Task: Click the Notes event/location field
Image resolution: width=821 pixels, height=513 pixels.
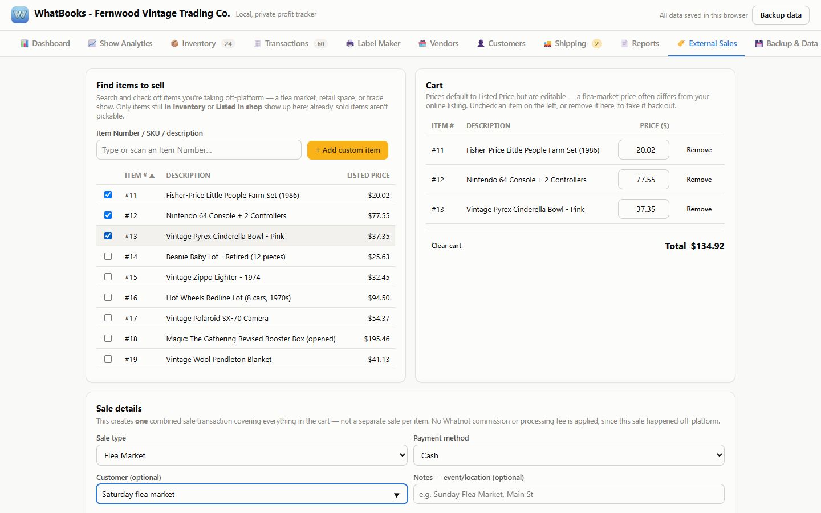Action: point(569,494)
